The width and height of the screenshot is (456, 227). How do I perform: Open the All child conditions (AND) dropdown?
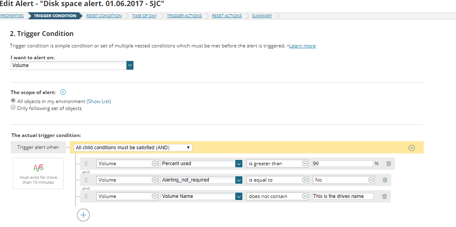pyautogui.click(x=133, y=148)
